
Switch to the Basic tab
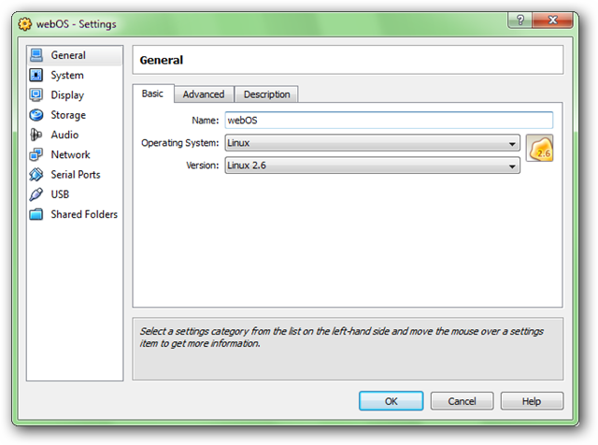point(153,93)
